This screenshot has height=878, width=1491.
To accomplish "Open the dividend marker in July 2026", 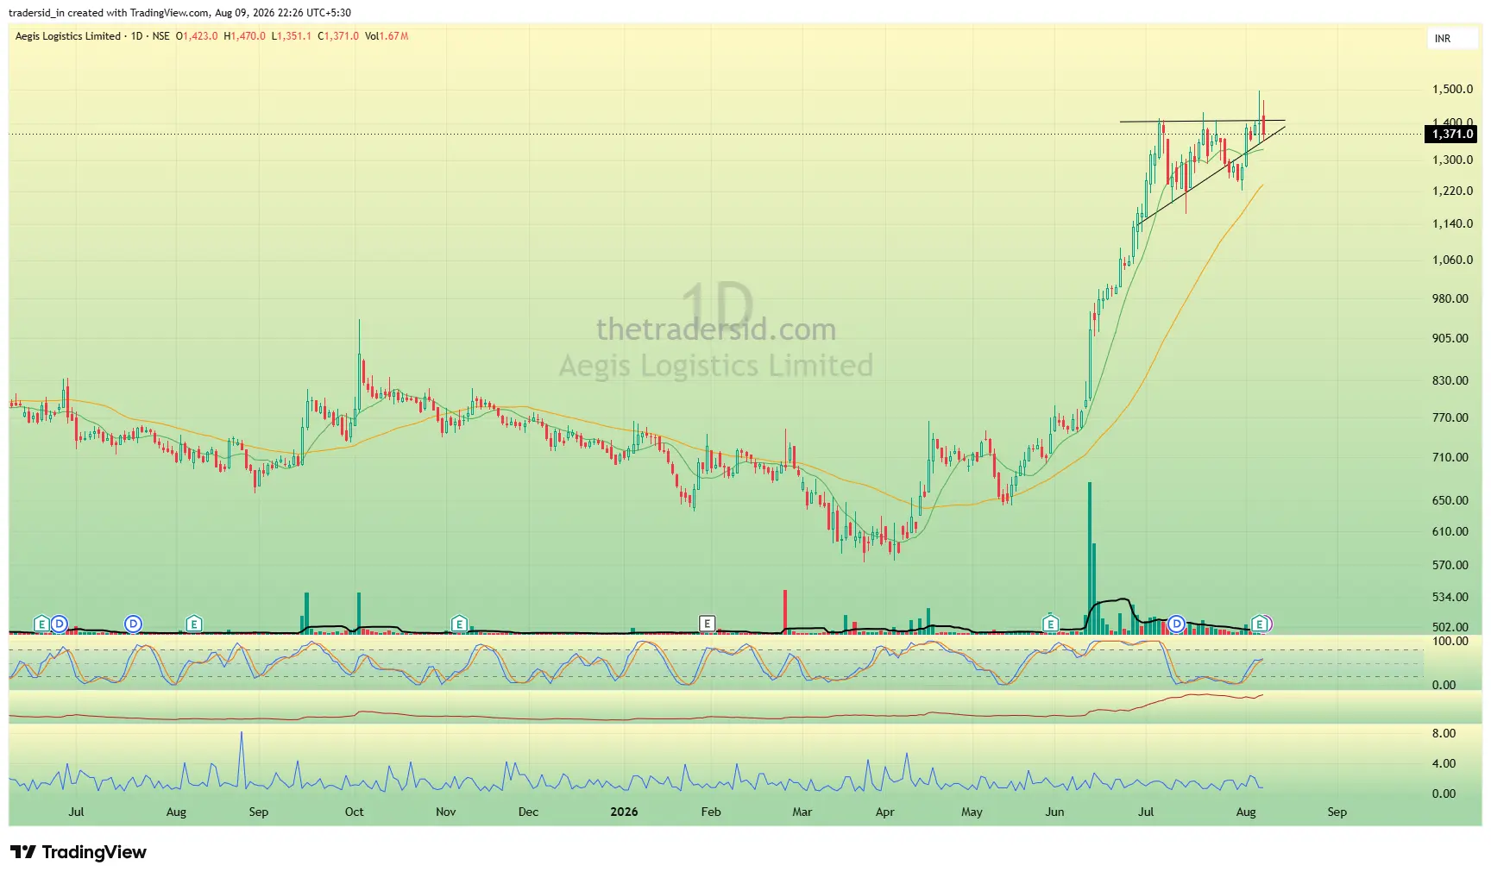I will click(x=1176, y=624).
